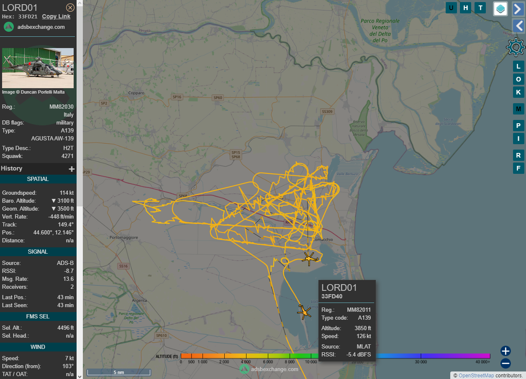This screenshot has width=526, height=379.
Task: Toggle the F button on right toolbar
Action: 518,168
